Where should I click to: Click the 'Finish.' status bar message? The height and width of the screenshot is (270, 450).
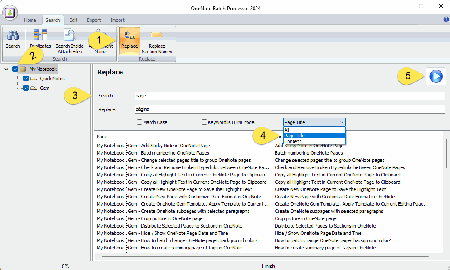(x=269, y=266)
